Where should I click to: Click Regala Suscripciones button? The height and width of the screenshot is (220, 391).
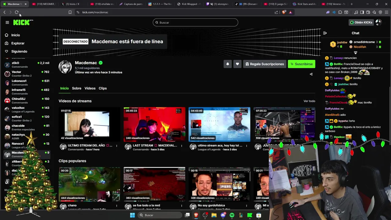265,64
